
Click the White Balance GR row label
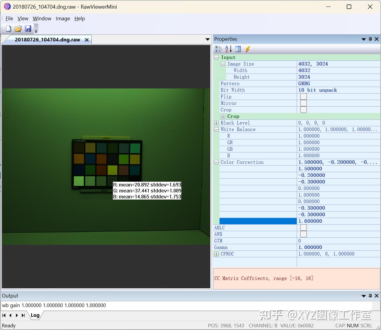click(230, 142)
